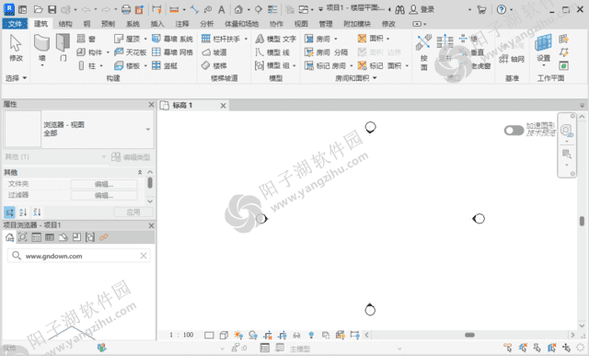Click the Save disk icon
This screenshot has width=589, height=356.
[52, 9]
